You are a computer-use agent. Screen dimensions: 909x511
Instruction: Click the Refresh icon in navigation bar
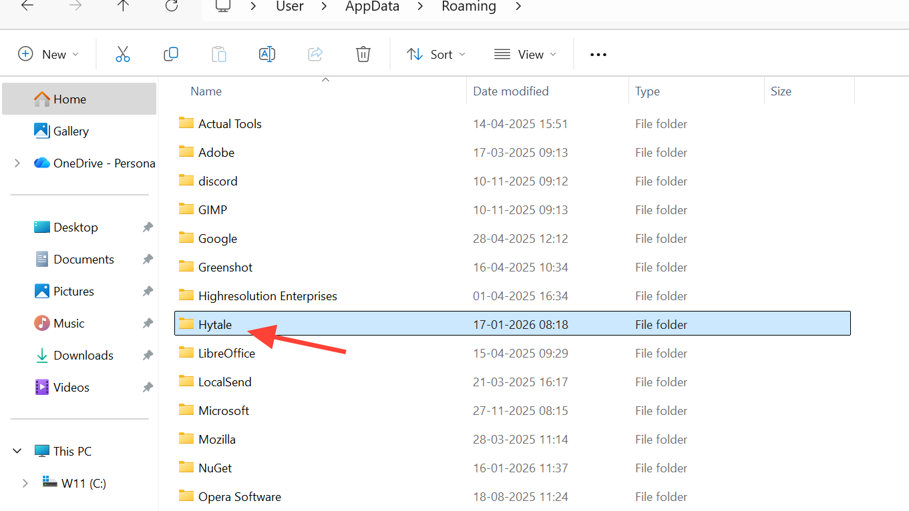pyautogui.click(x=172, y=6)
